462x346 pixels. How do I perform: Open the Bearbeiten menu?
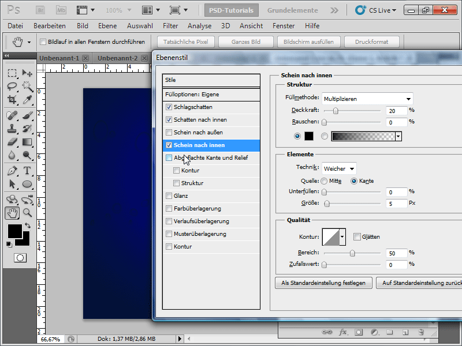point(50,26)
